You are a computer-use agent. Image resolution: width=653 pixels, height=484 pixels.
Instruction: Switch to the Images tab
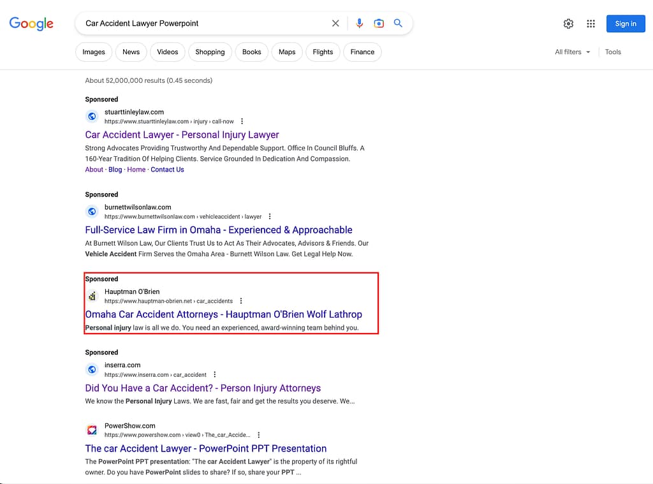tap(94, 52)
